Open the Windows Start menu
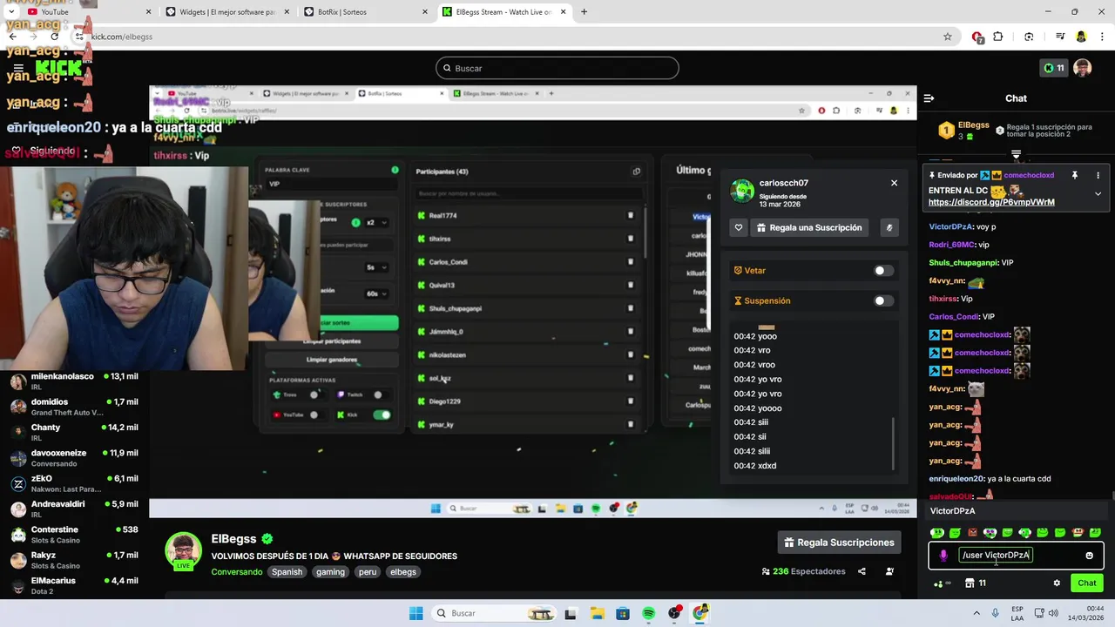The width and height of the screenshot is (1115, 627). tap(416, 613)
